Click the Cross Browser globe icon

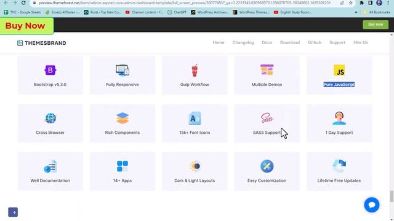[x=50, y=118]
